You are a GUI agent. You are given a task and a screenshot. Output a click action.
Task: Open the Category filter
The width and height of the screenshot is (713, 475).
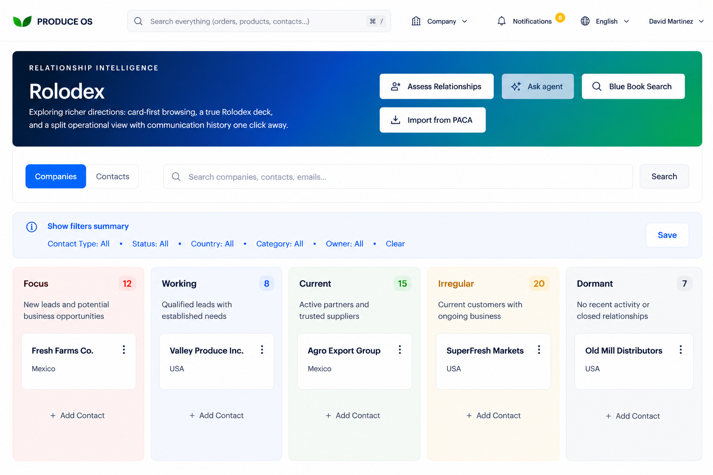[279, 244]
